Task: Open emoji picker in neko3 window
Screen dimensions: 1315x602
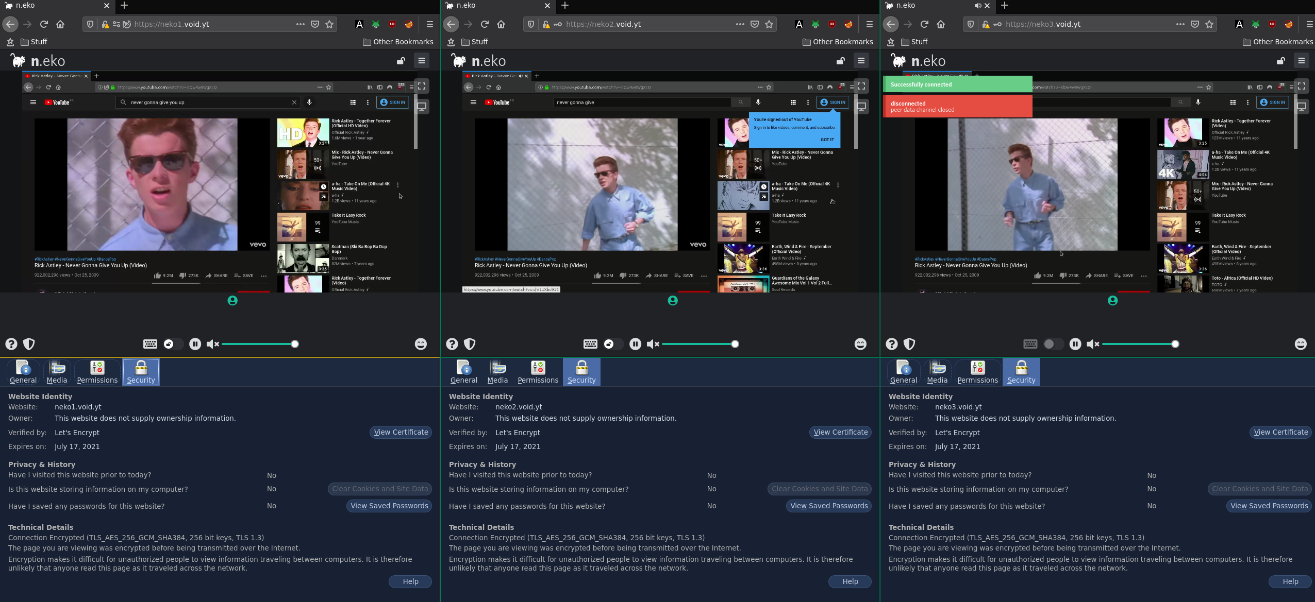Action: [1301, 344]
